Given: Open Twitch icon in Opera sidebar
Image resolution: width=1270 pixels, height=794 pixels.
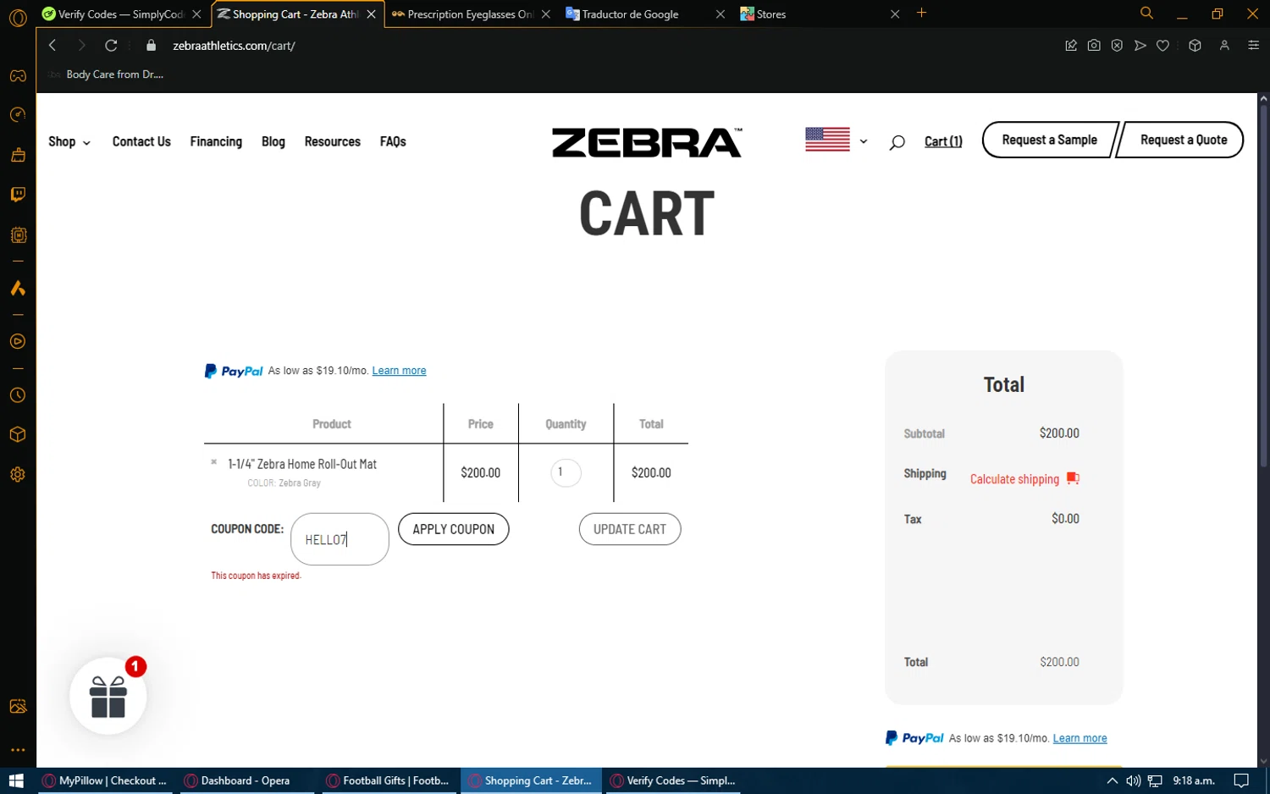Looking at the screenshot, I should point(18,195).
